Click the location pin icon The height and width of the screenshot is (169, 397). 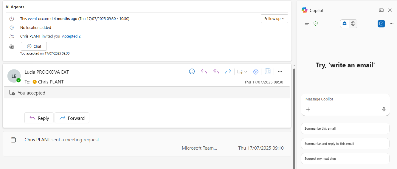pos(12,27)
